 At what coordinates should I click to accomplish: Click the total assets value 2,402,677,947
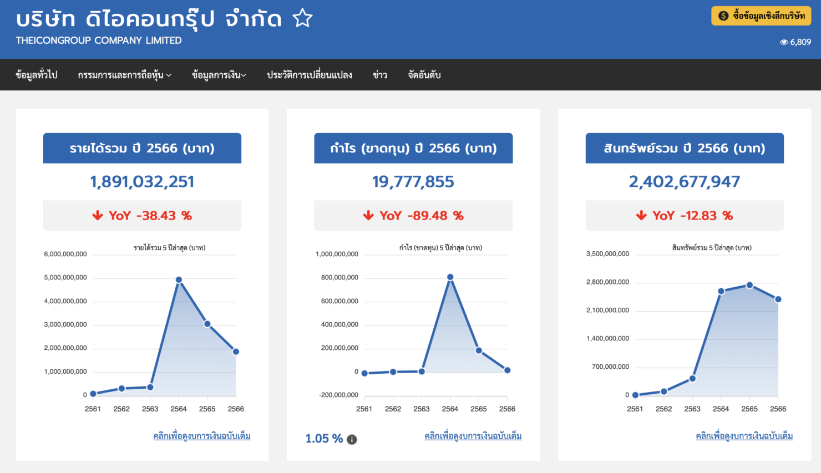click(x=685, y=182)
